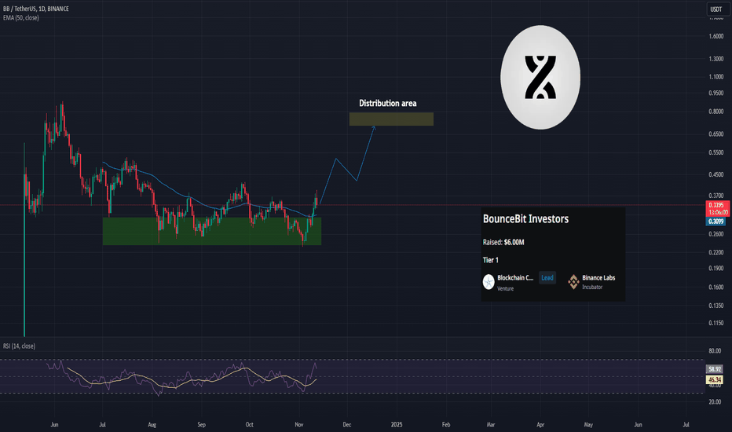Click the EMA value label 0.3099

[716, 221]
